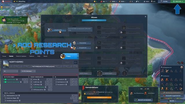This screenshot has width=185, height=104.
Task: Expand the Scharfe Äxte lore entry
Action: 59,30
